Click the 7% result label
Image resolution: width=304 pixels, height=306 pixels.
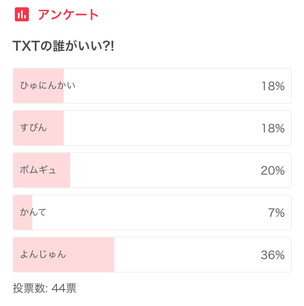click(276, 213)
